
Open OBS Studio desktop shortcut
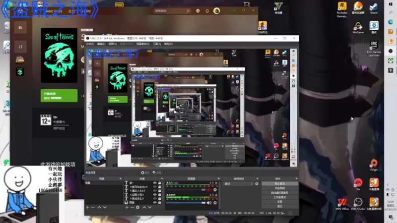(358, 204)
